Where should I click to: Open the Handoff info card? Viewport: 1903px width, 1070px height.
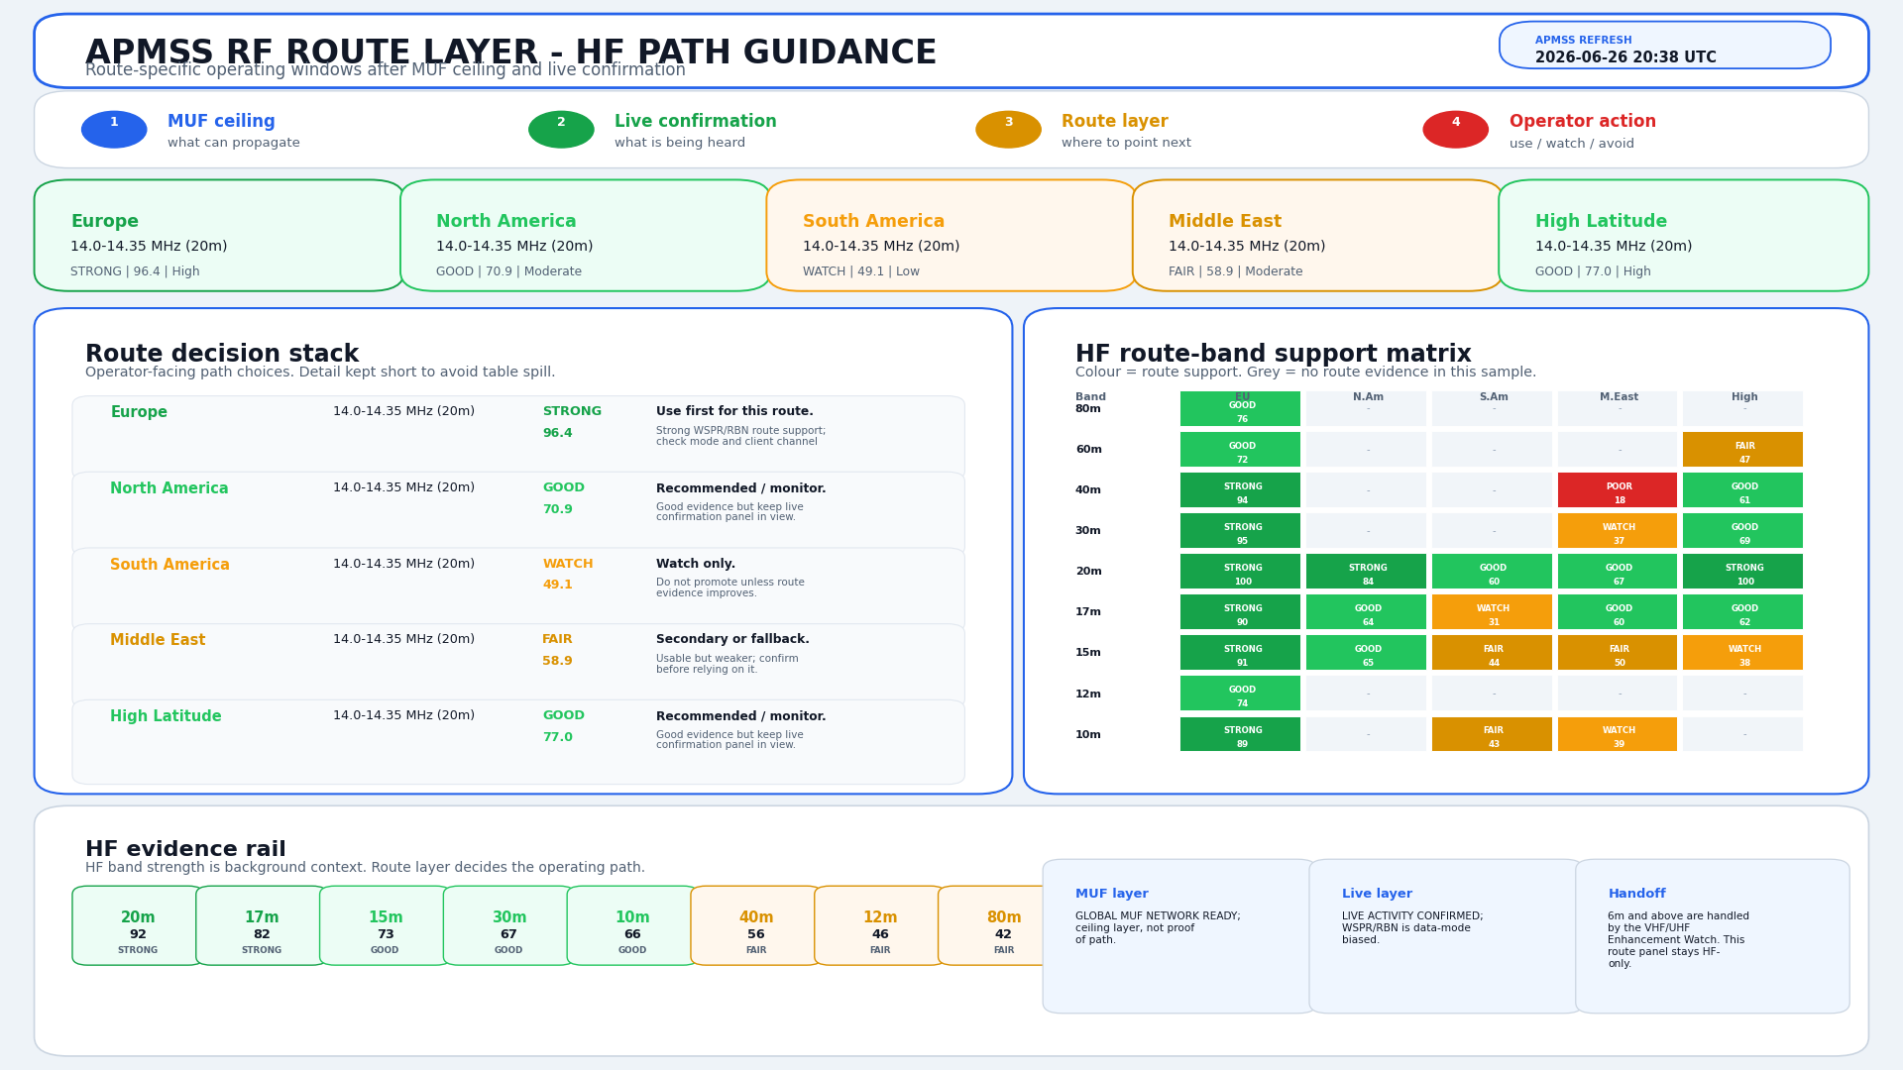[x=1712, y=937]
